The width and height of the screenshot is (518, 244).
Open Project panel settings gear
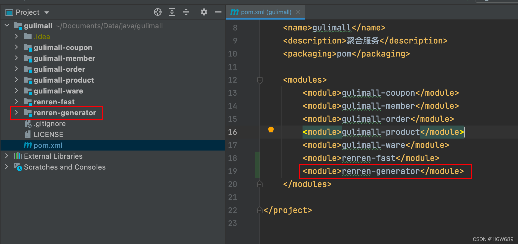coord(204,12)
